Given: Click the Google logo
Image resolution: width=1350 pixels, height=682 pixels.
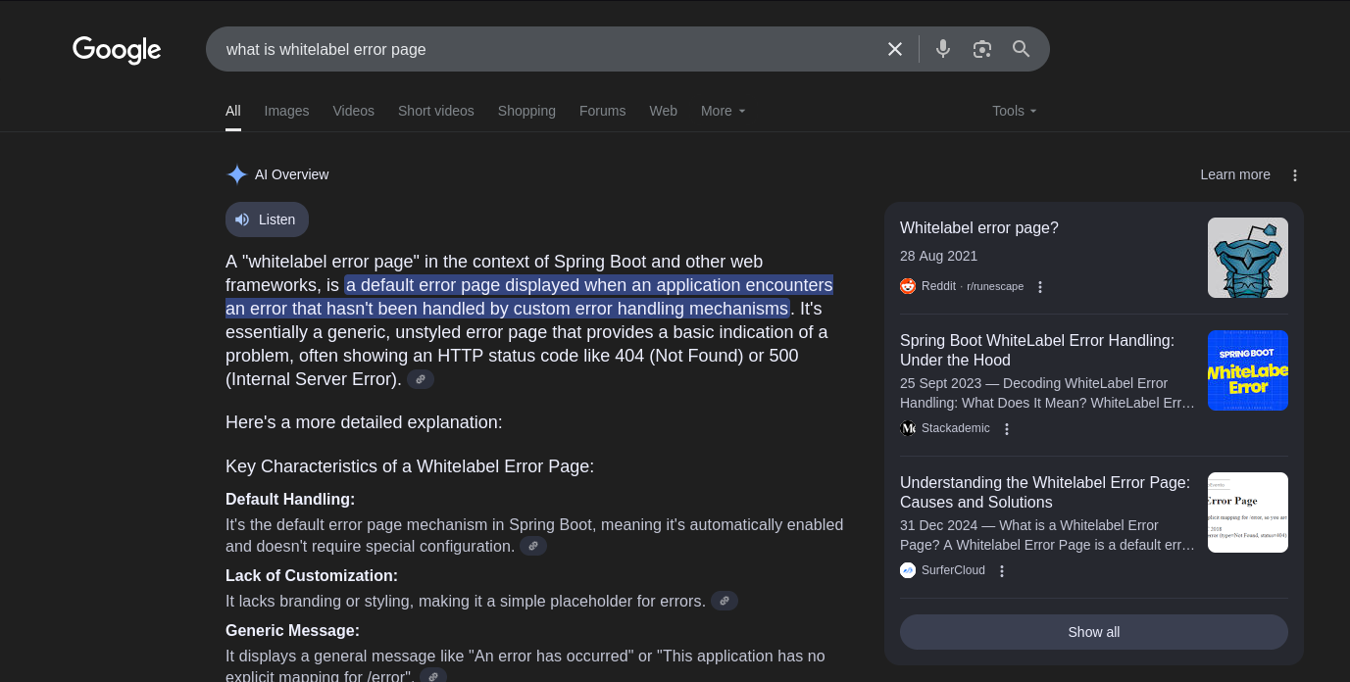Looking at the screenshot, I should click(x=117, y=50).
